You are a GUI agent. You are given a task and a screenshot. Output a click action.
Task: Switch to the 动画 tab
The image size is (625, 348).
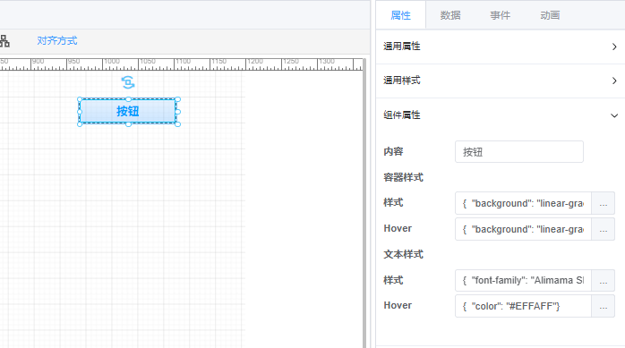click(x=550, y=15)
